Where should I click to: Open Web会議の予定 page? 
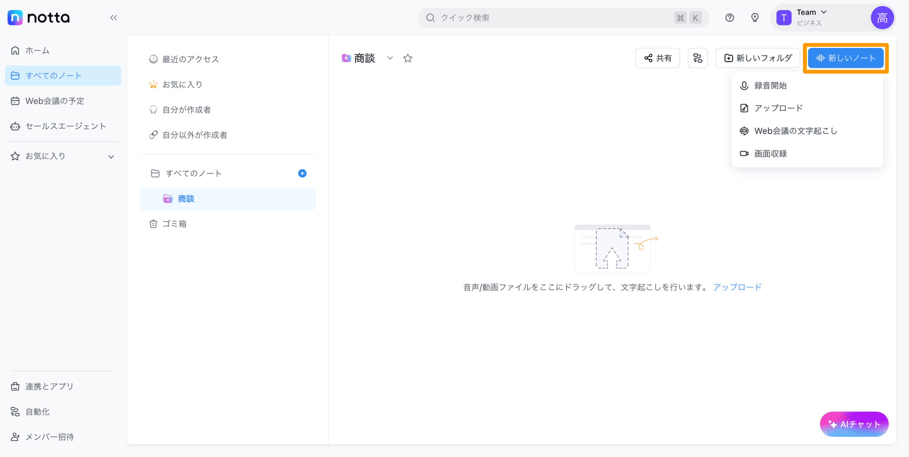(63, 101)
